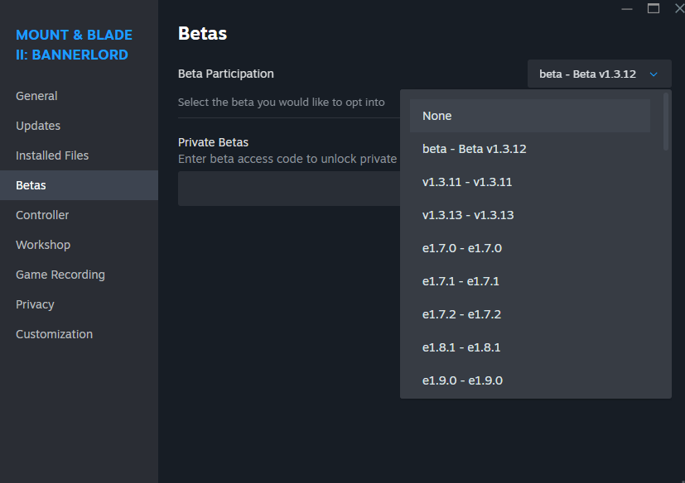Collapse the Beta Participation dropdown

tap(599, 74)
